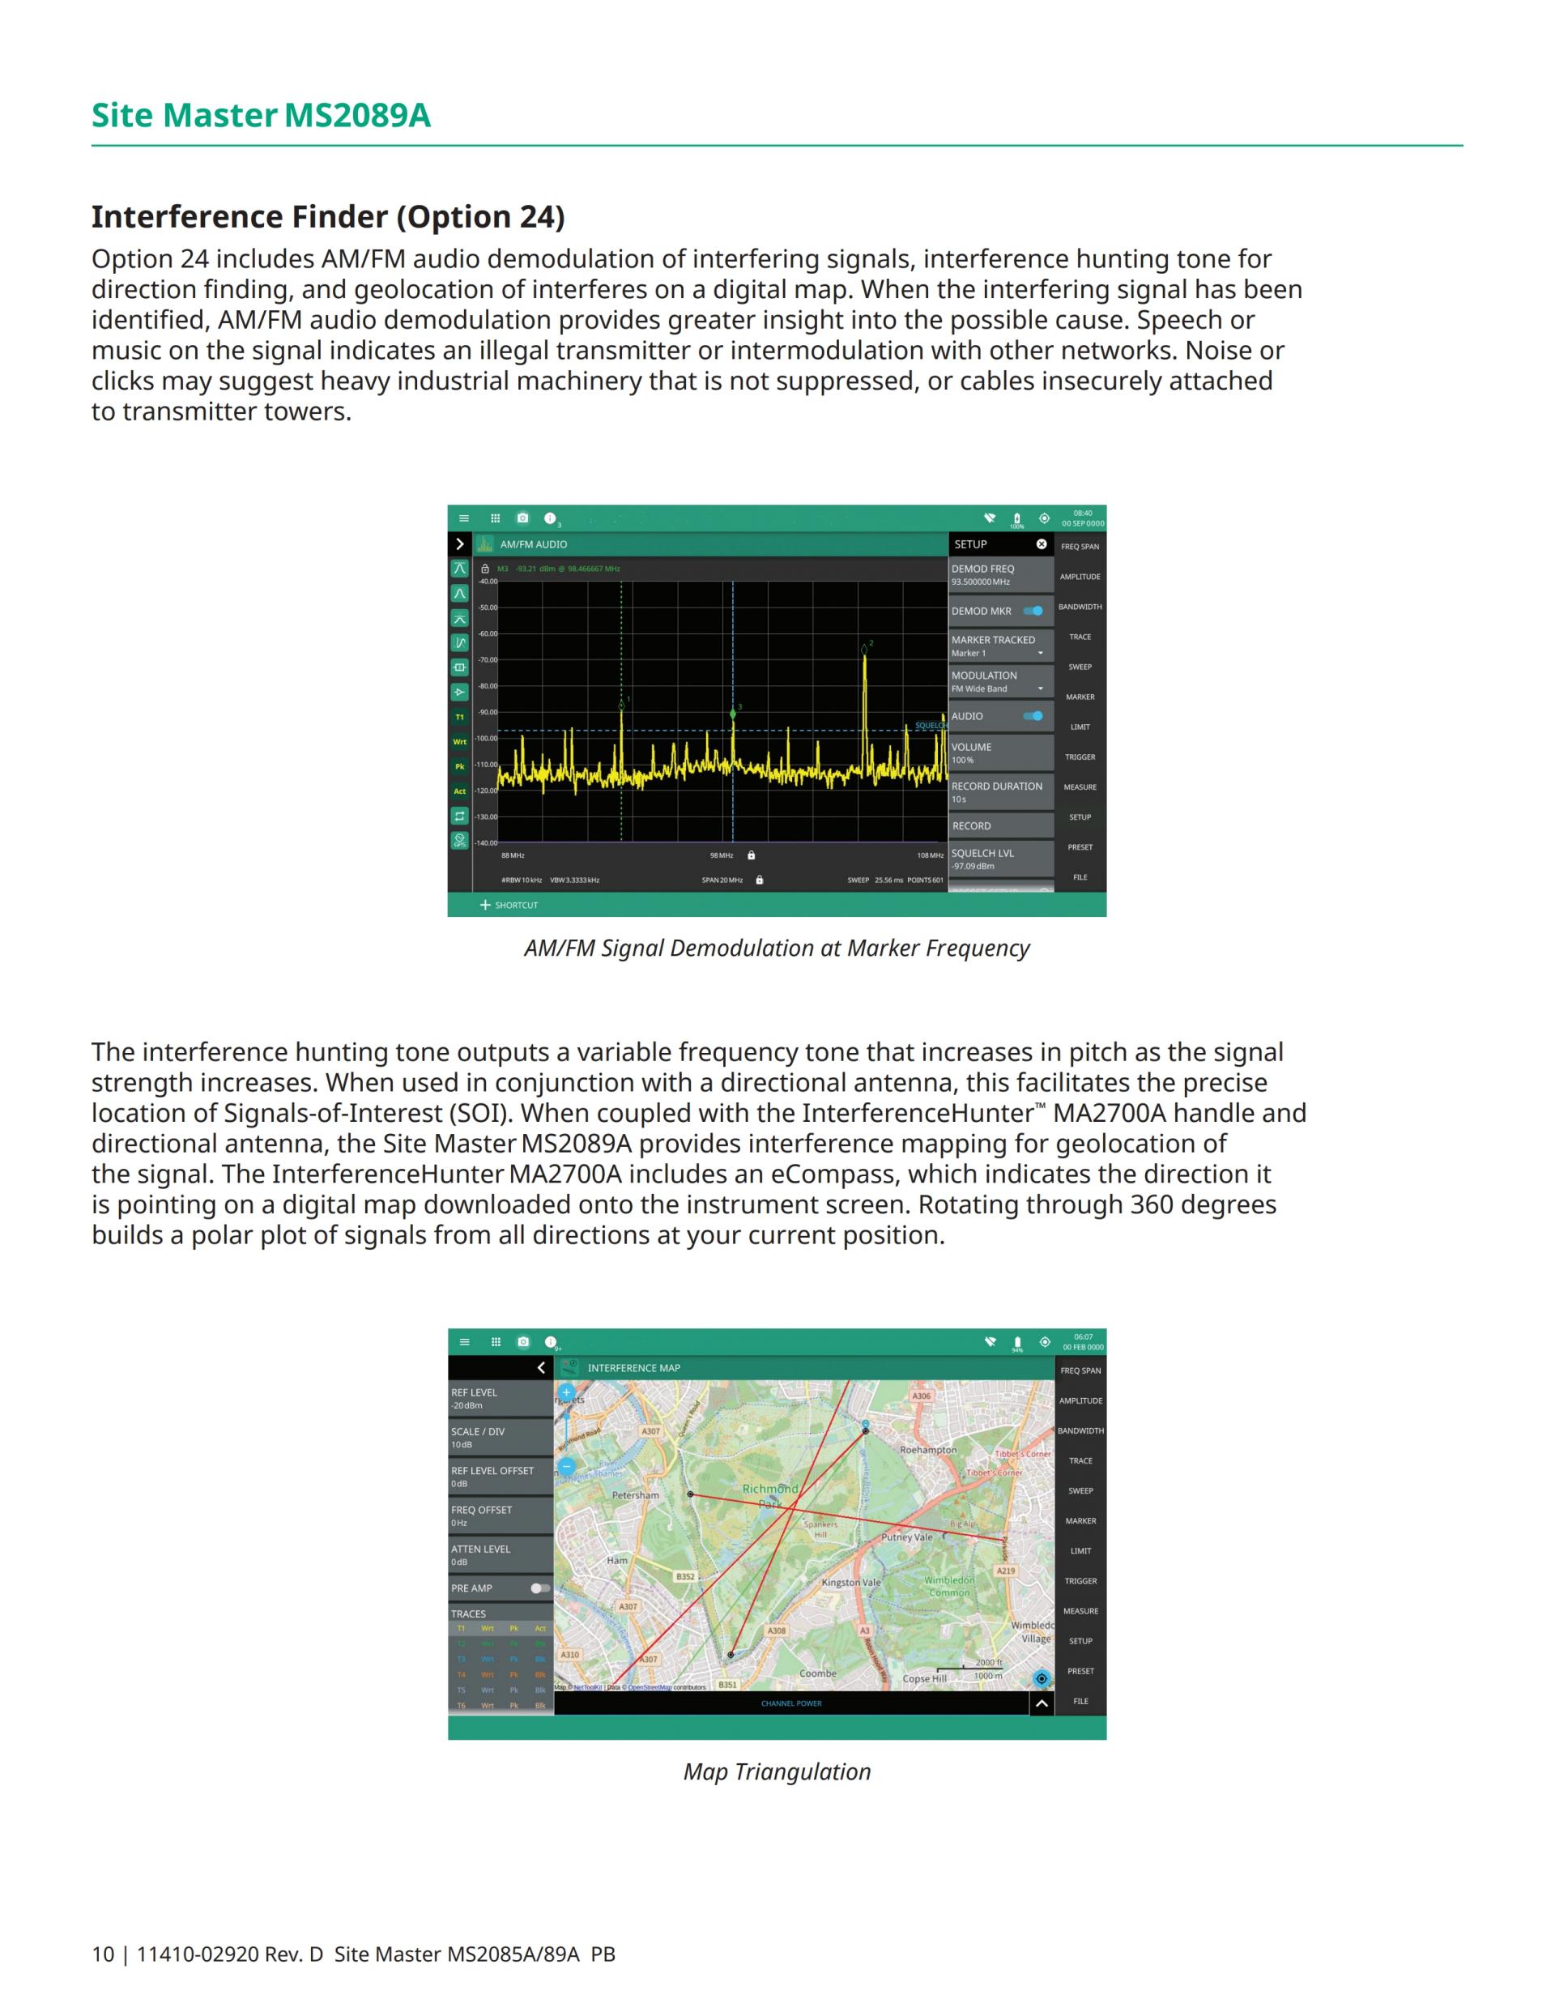Select MEASURE menu on the Interference Map screen

click(x=1080, y=1611)
